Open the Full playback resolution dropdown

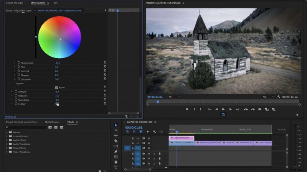(x=268, y=97)
